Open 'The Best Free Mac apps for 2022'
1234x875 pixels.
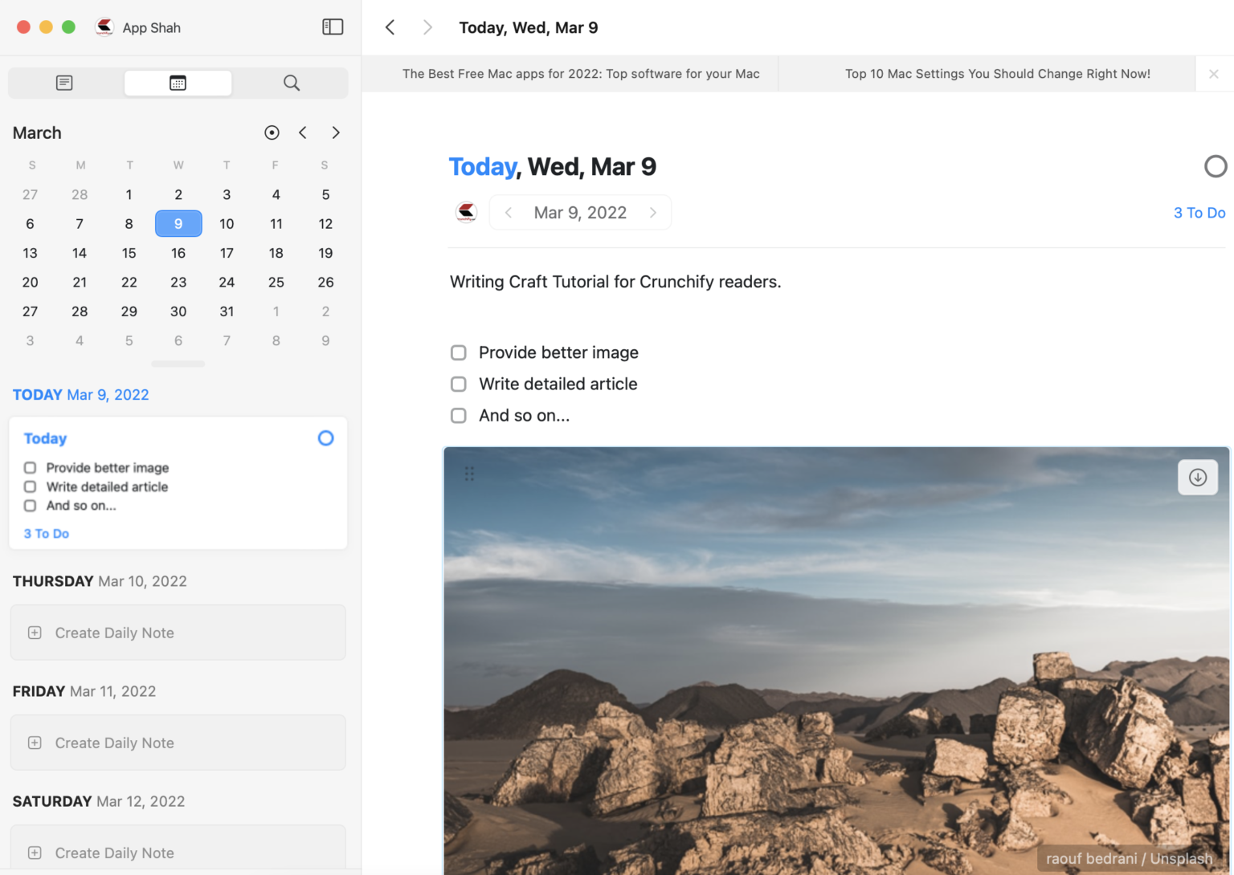[581, 73]
